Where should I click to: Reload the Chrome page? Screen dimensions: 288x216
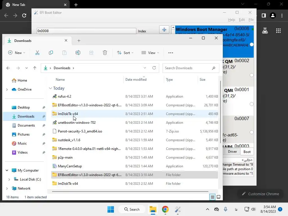point(24,15)
